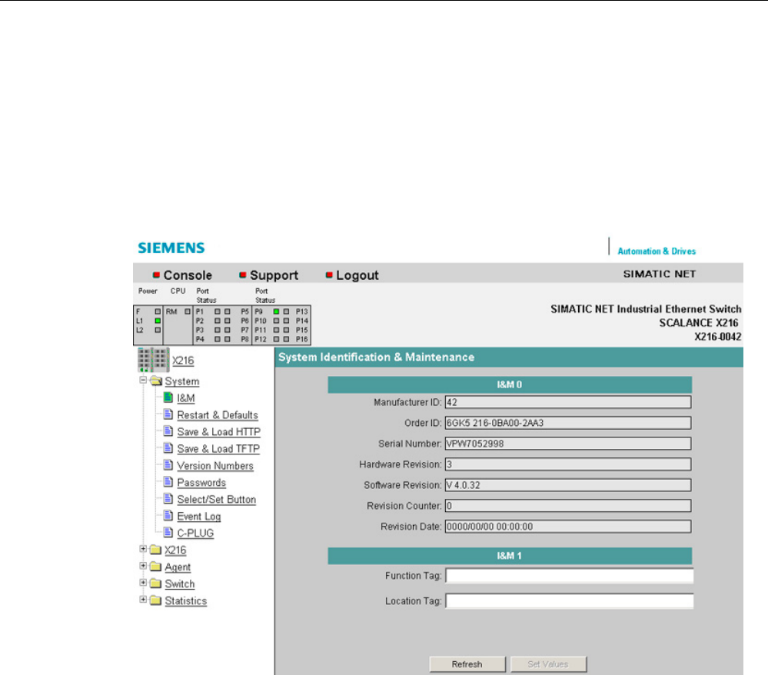Expand the Statistics folder node
The image size is (768, 675).
pos(143,599)
